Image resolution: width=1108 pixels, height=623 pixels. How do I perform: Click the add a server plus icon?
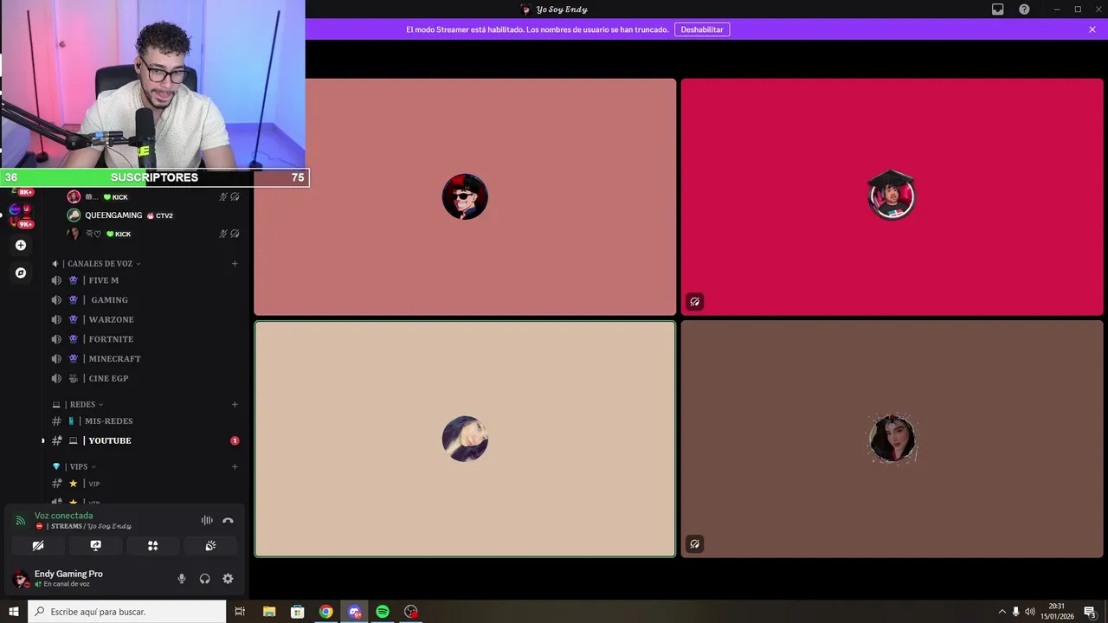pyautogui.click(x=21, y=245)
